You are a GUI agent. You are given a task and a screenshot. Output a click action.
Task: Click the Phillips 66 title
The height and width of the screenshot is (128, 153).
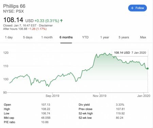click(x=14, y=6)
